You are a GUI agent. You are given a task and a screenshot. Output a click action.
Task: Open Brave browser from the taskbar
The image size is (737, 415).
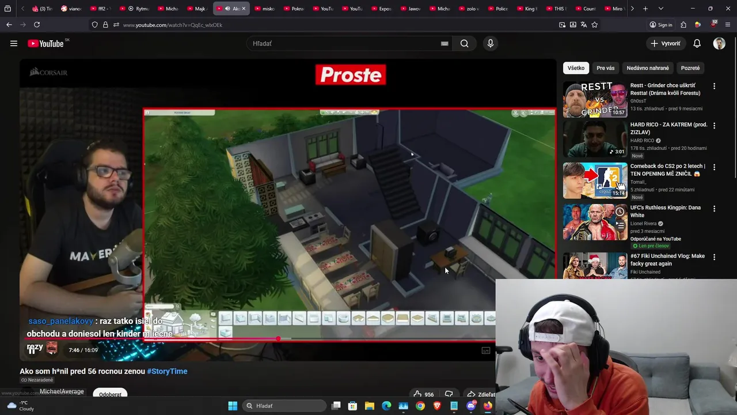click(x=437, y=406)
